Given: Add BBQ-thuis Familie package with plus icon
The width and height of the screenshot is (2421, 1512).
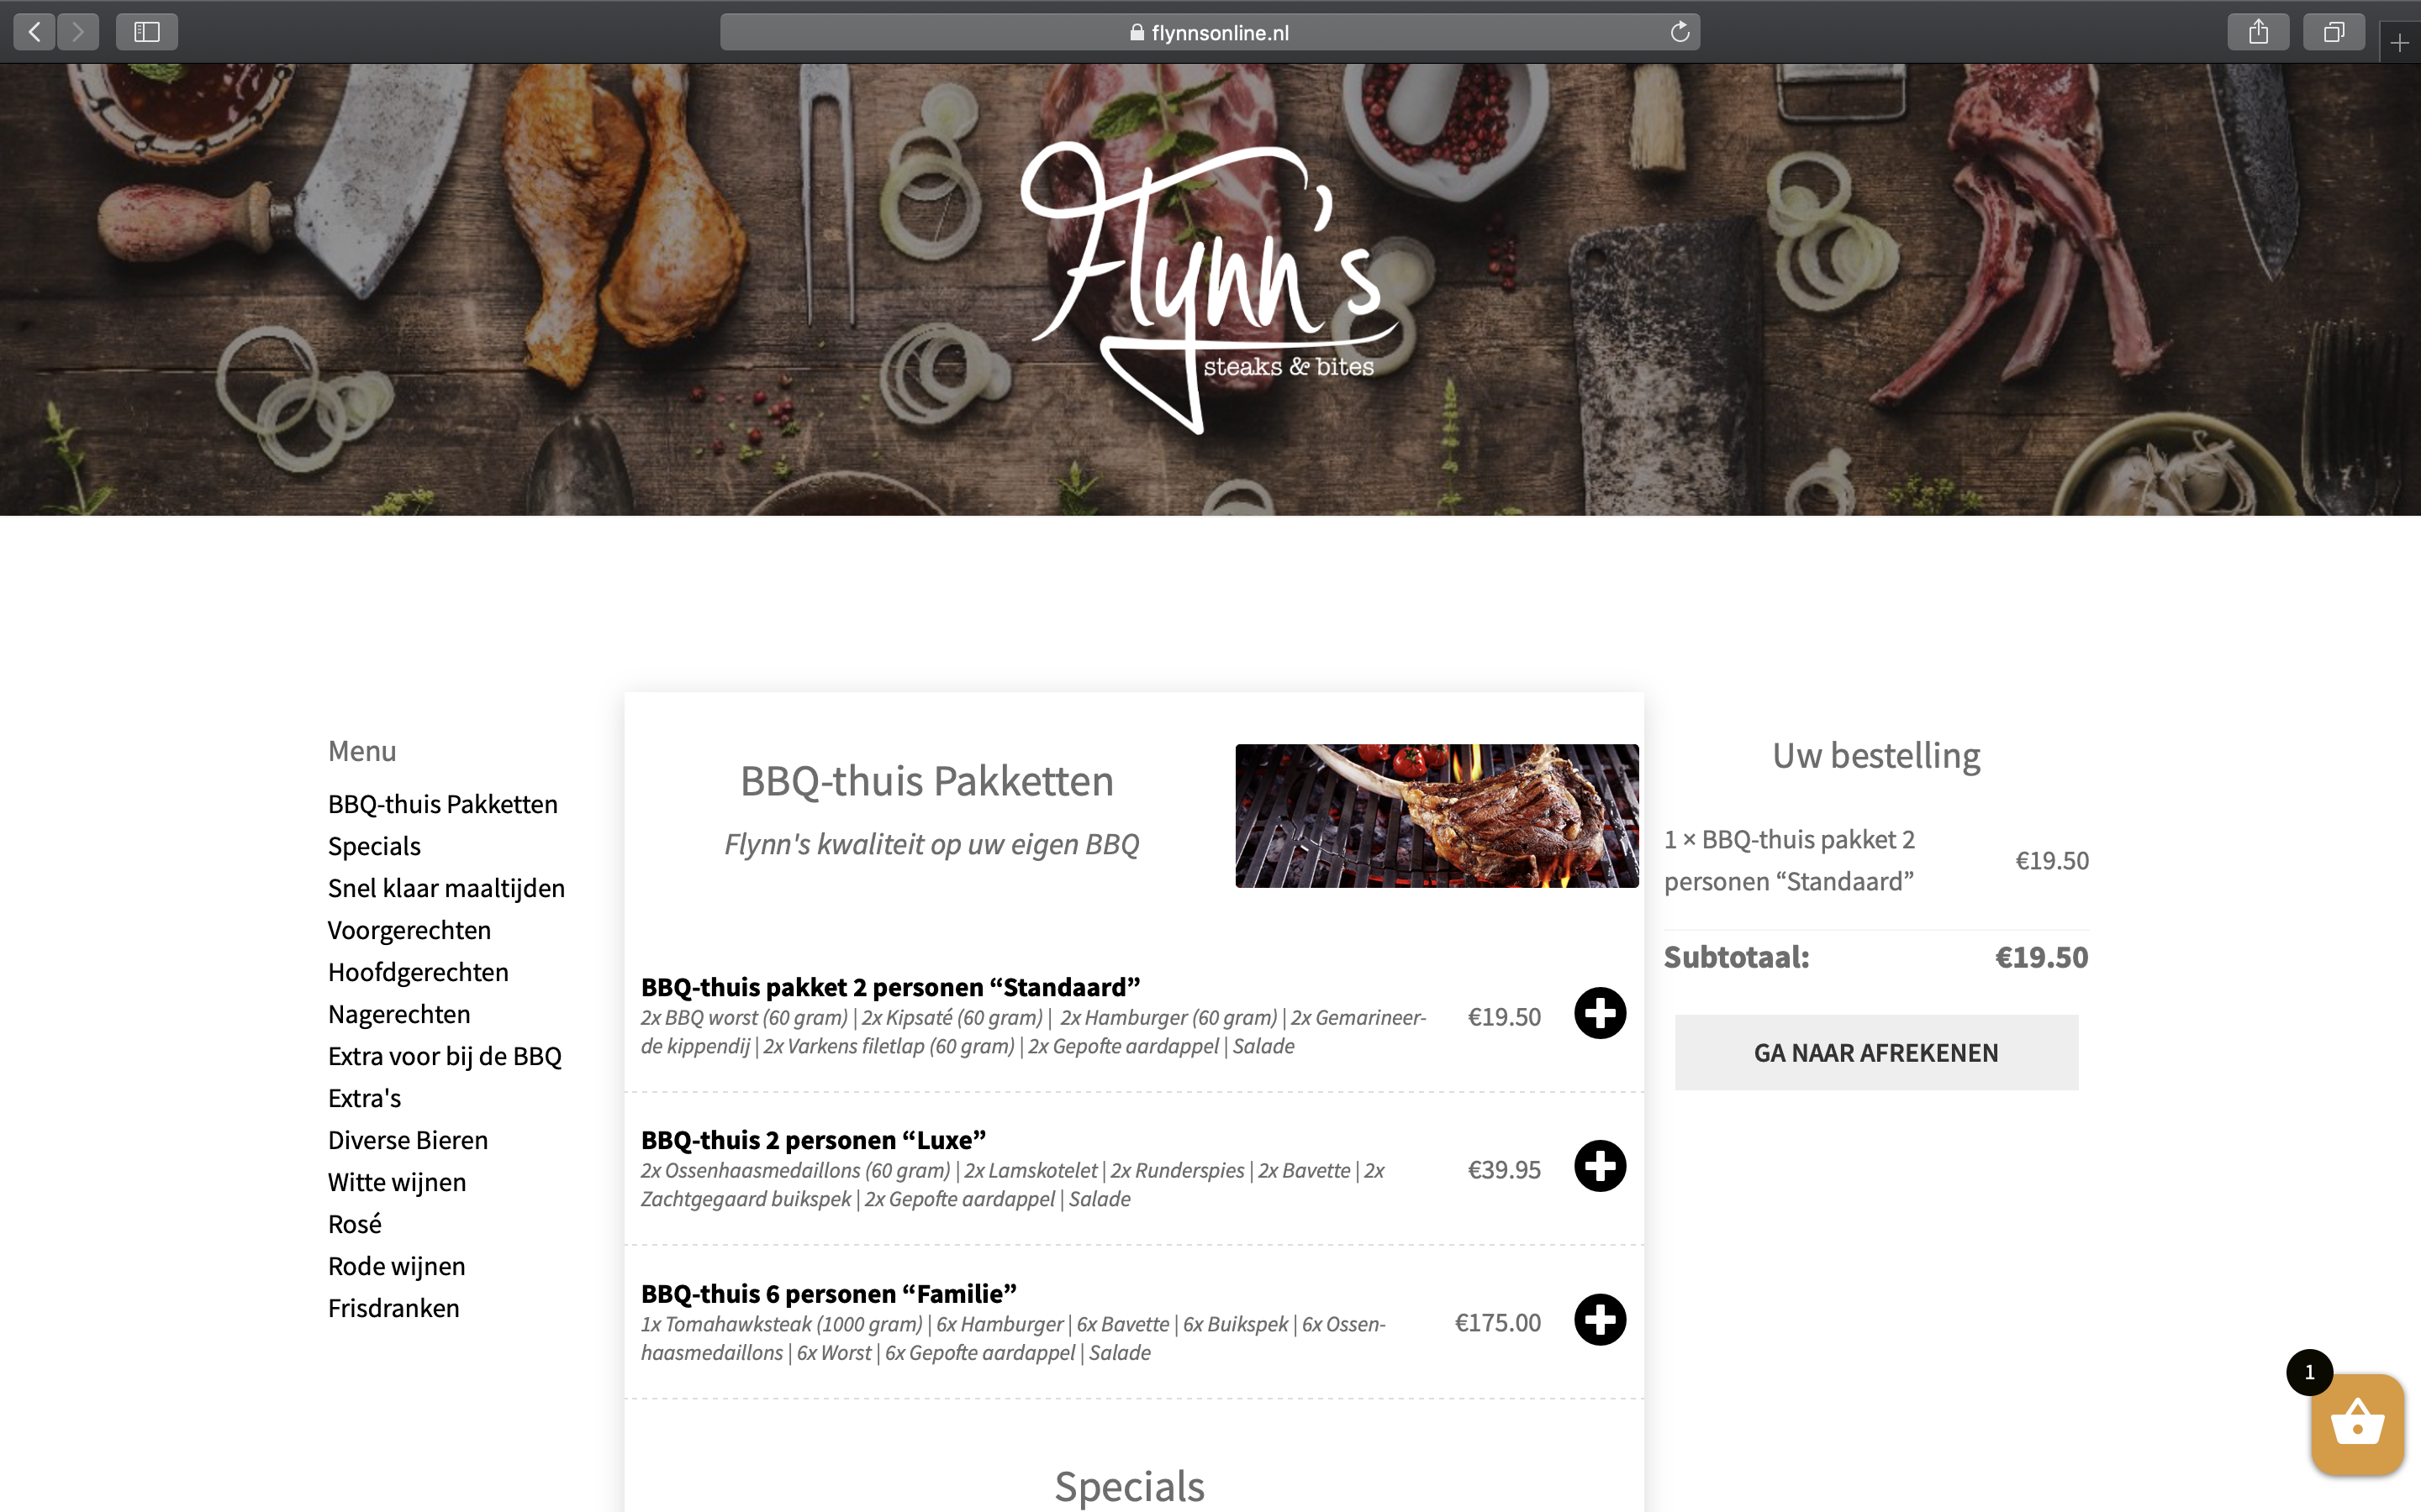Looking at the screenshot, I should point(1600,1320).
